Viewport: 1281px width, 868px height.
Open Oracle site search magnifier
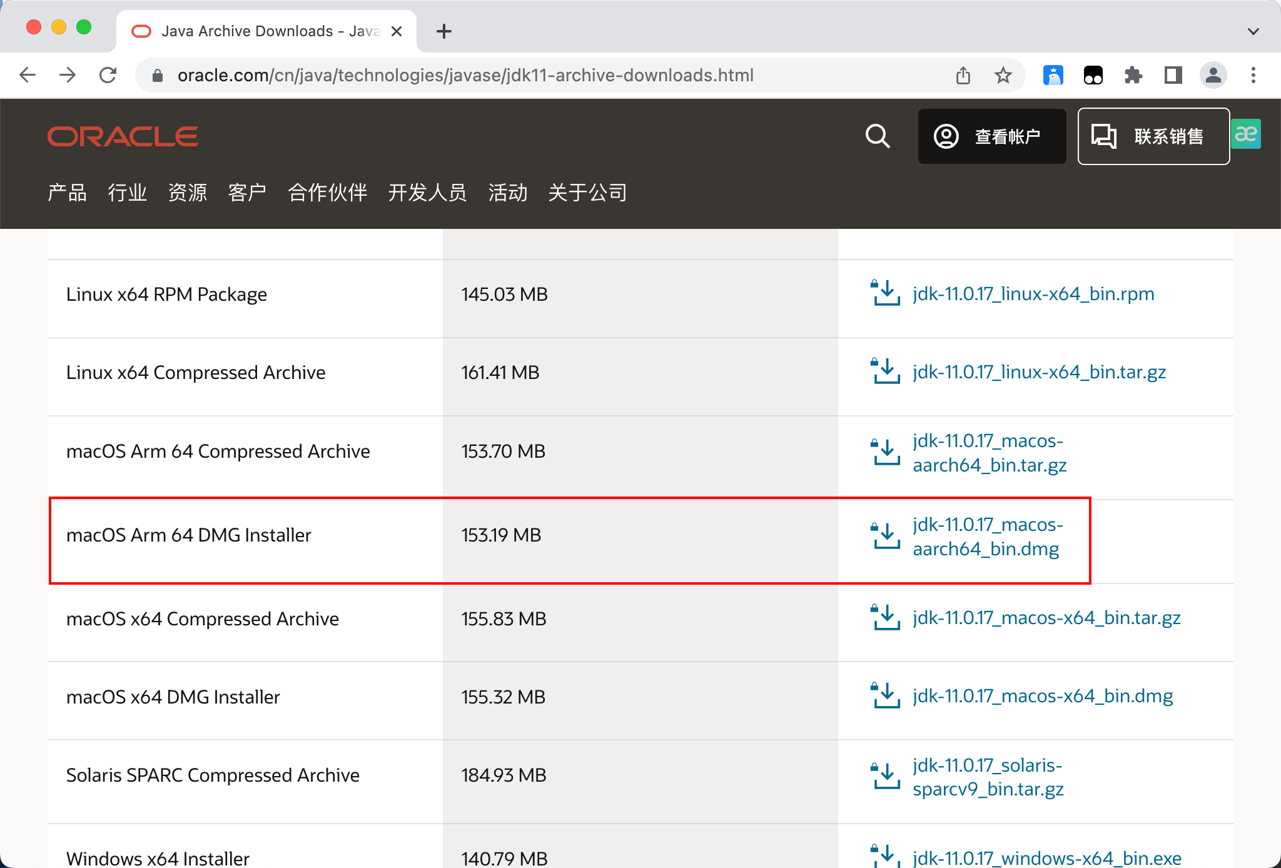coord(878,136)
